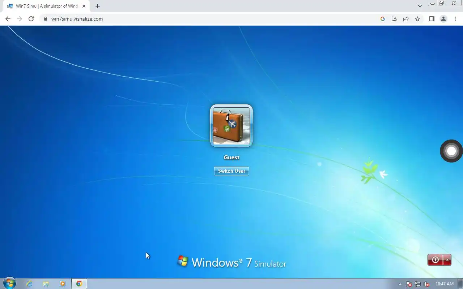Screen dimensions: 463x289
Task: Go forward in browser history
Action: point(20,19)
